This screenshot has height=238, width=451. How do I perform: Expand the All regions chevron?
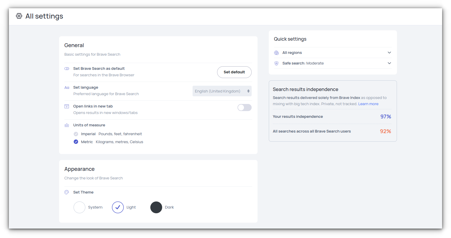389,53
